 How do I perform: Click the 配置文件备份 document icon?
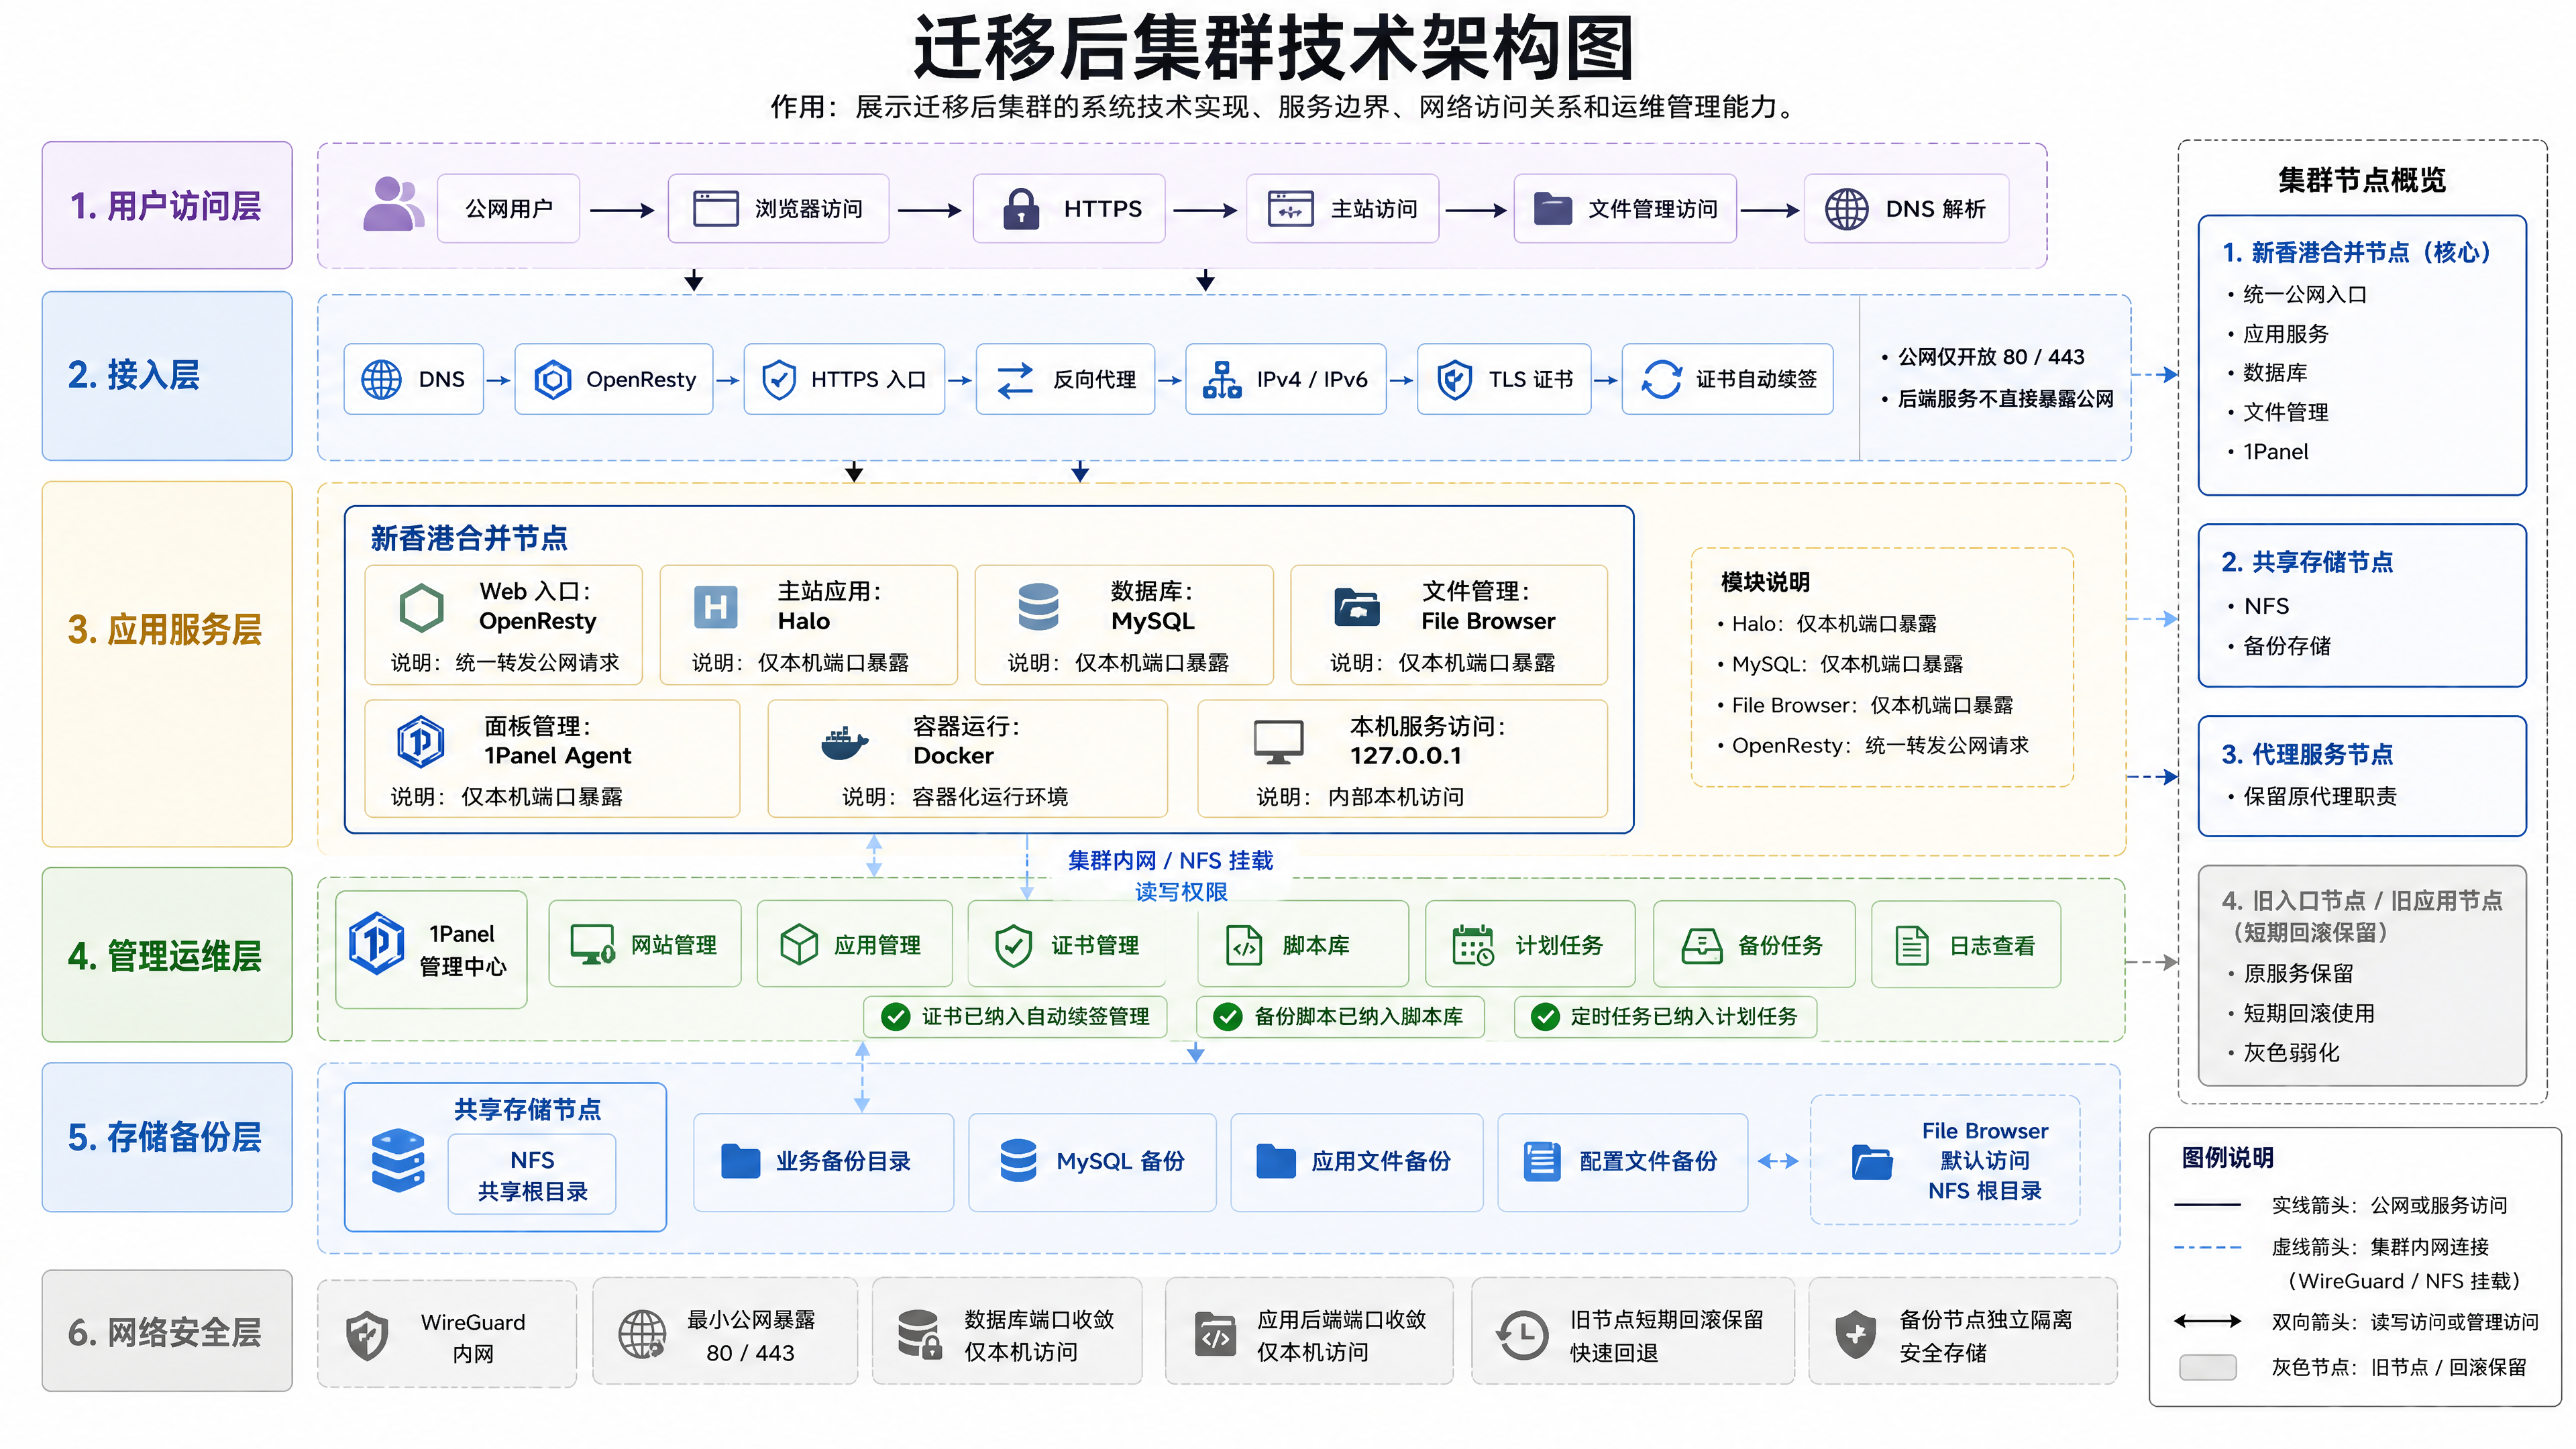[x=1541, y=1161]
